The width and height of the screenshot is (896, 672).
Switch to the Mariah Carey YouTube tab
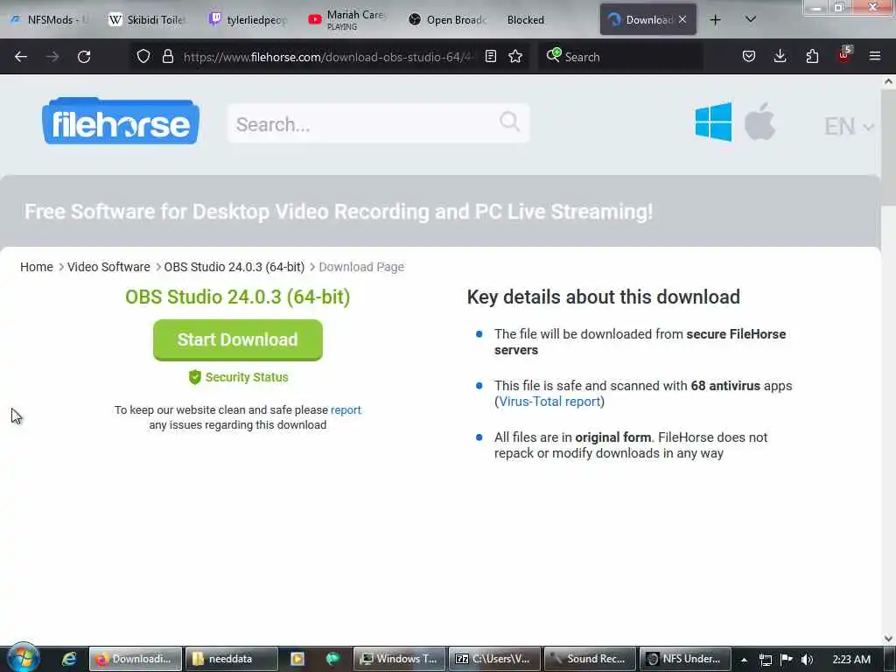347,20
